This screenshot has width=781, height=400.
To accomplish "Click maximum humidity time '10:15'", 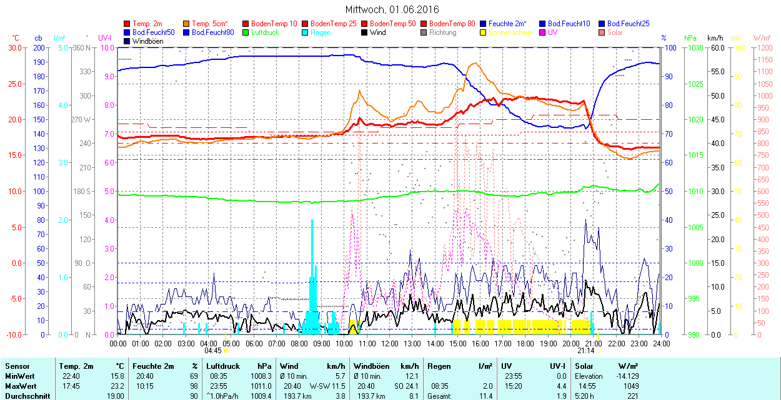I will tap(146, 386).
